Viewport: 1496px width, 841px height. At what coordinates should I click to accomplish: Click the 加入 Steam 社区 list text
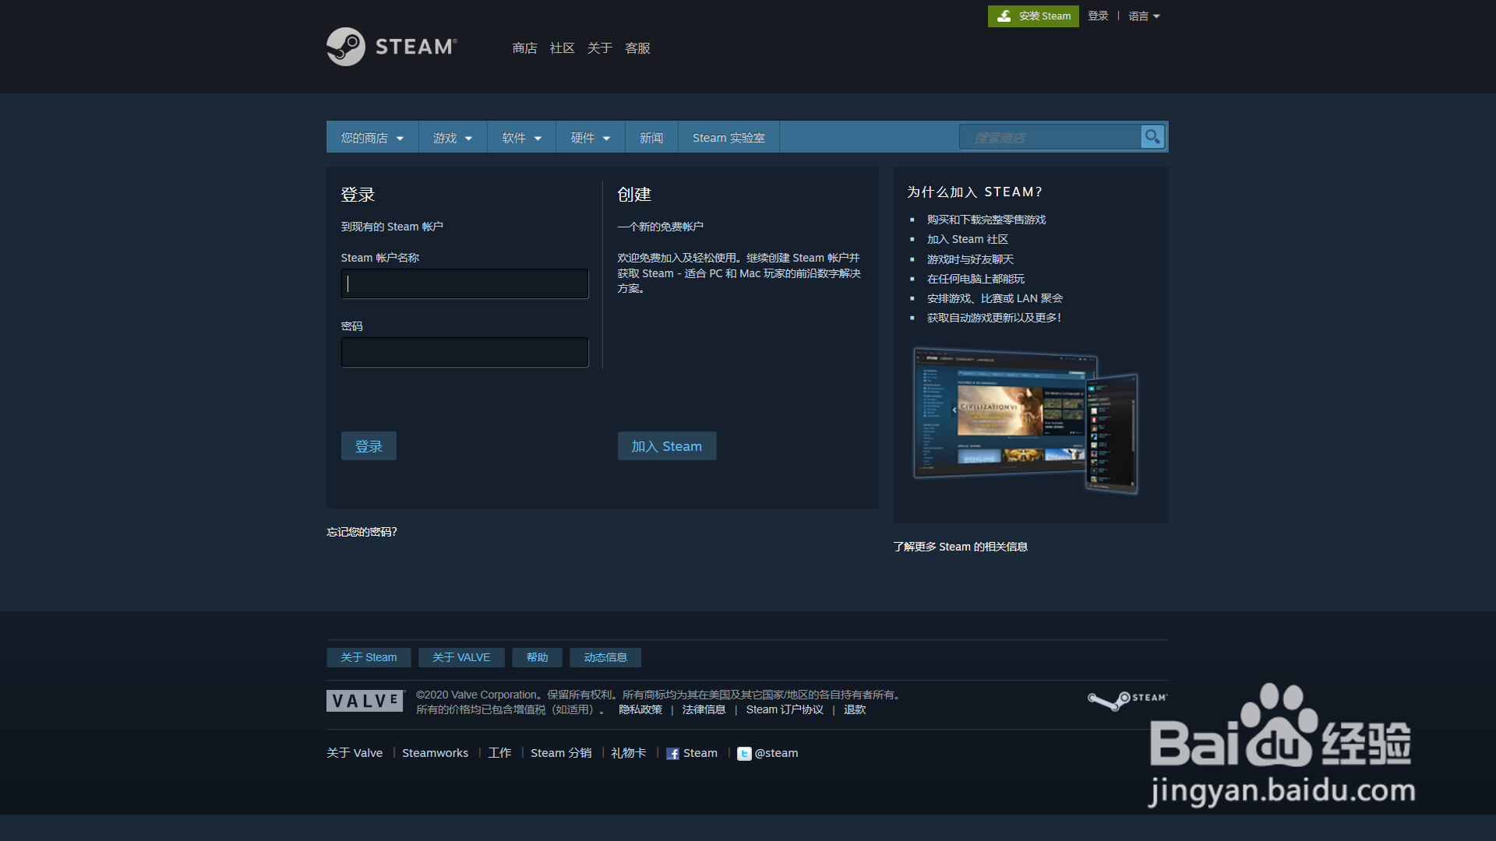click(x=968, y=239)
